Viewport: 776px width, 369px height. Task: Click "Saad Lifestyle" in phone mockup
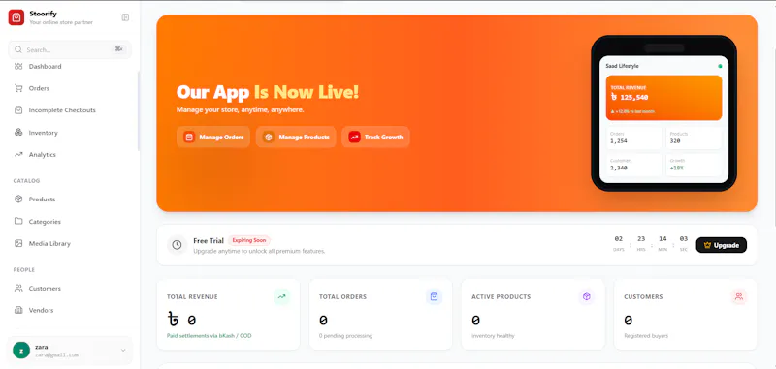(622, 66)
